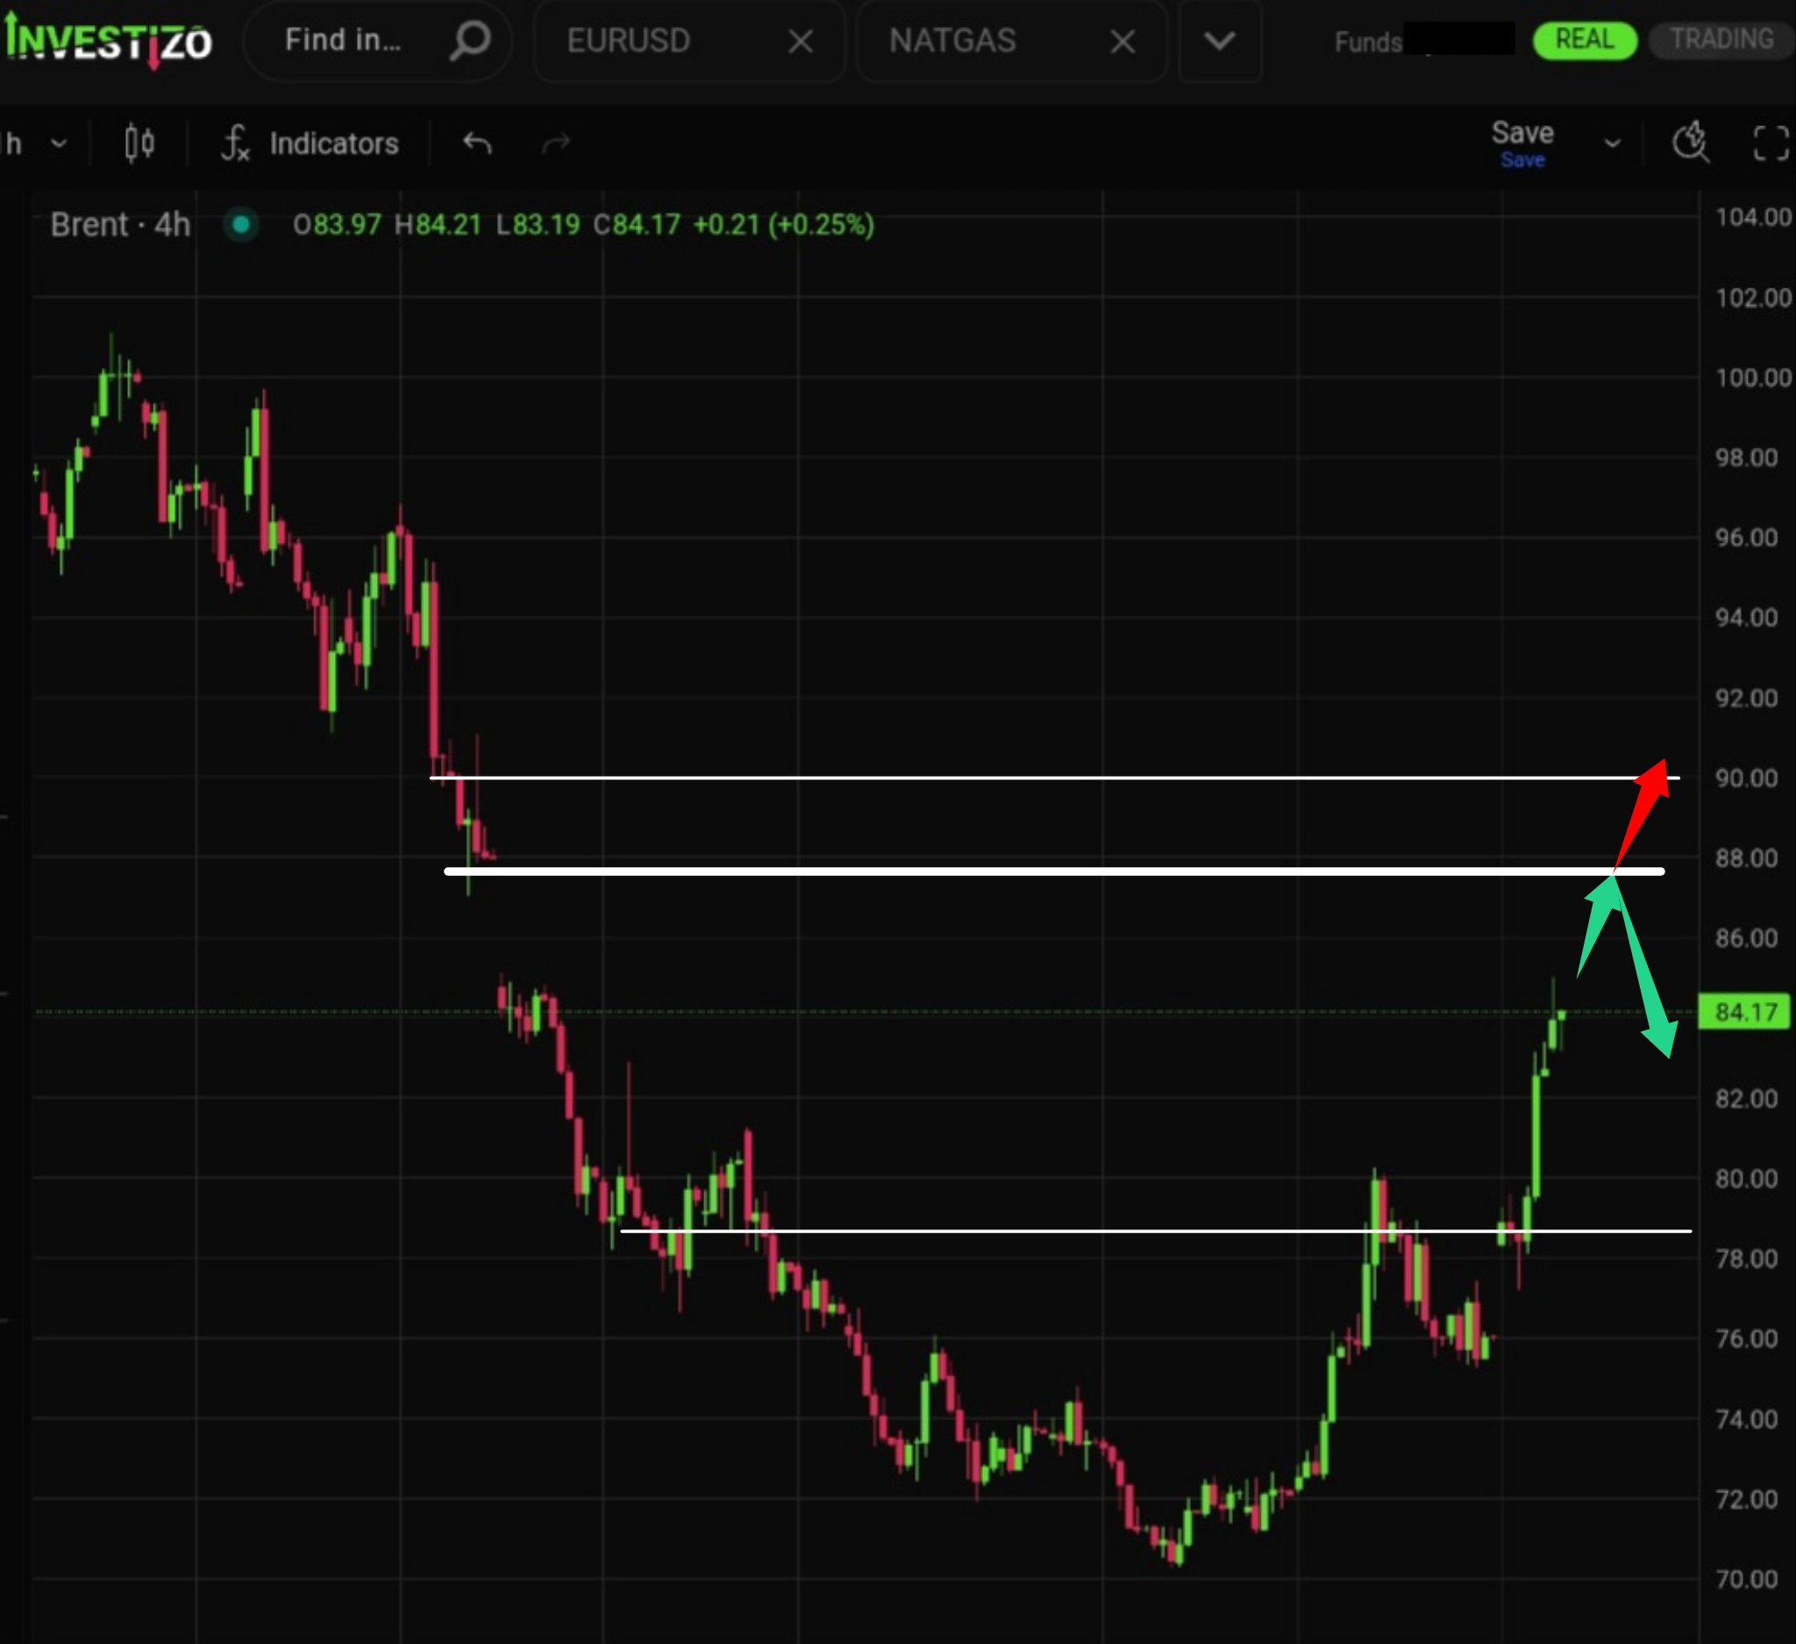Viewport: 1796px width, 1644px height.
Task: Click the fx indicators icon
Action: click(235, 144)
